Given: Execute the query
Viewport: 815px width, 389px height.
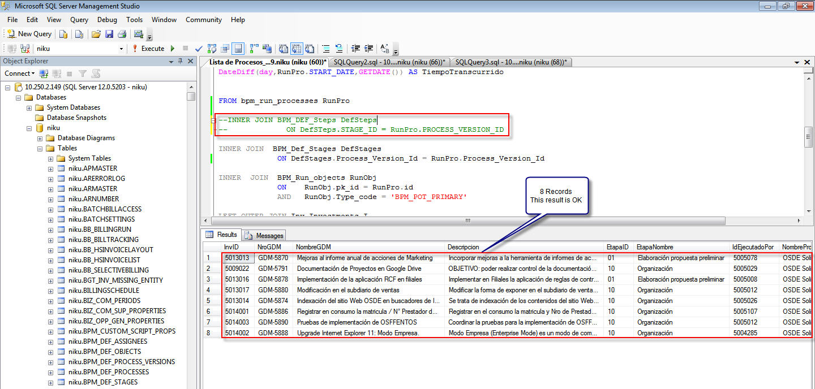Looking at the screenshot, I should point(148,49).
